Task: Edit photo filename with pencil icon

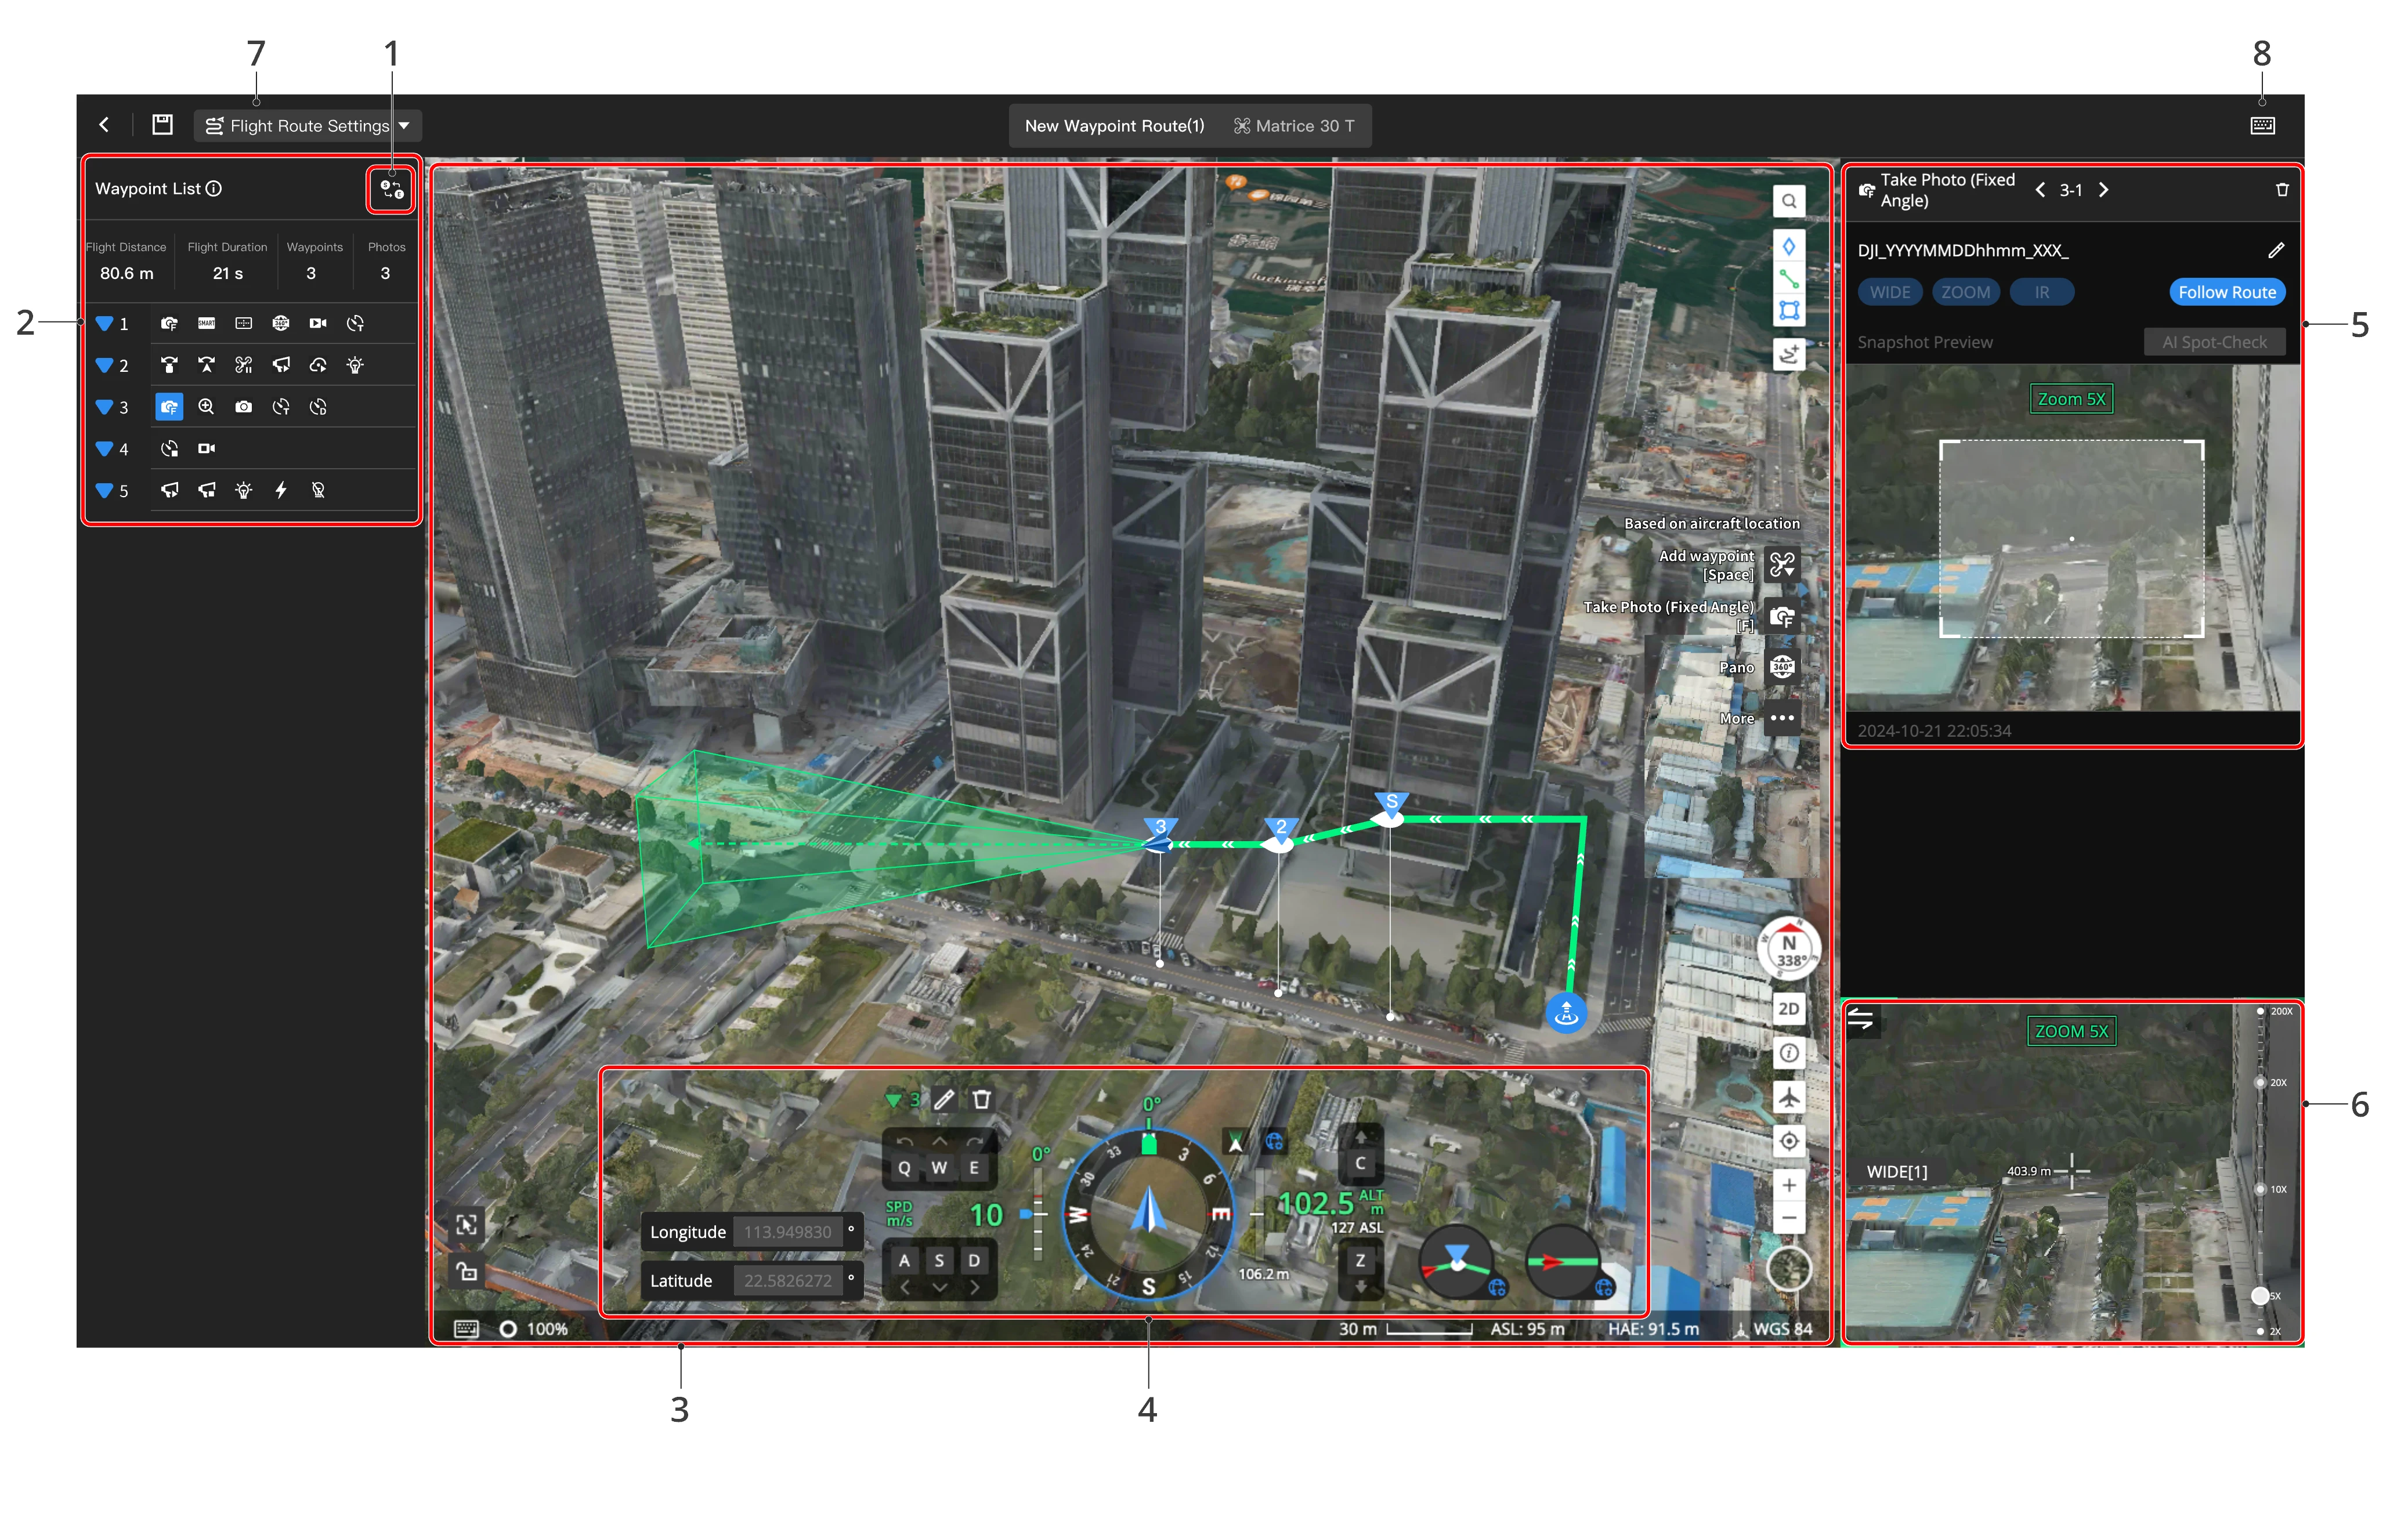Action: pyautogui.click(x=2276, y=250)
